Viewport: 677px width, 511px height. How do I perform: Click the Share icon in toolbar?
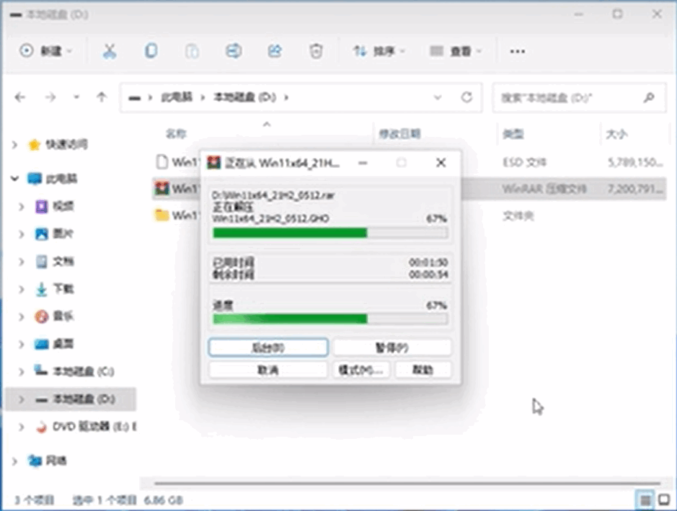275,51
